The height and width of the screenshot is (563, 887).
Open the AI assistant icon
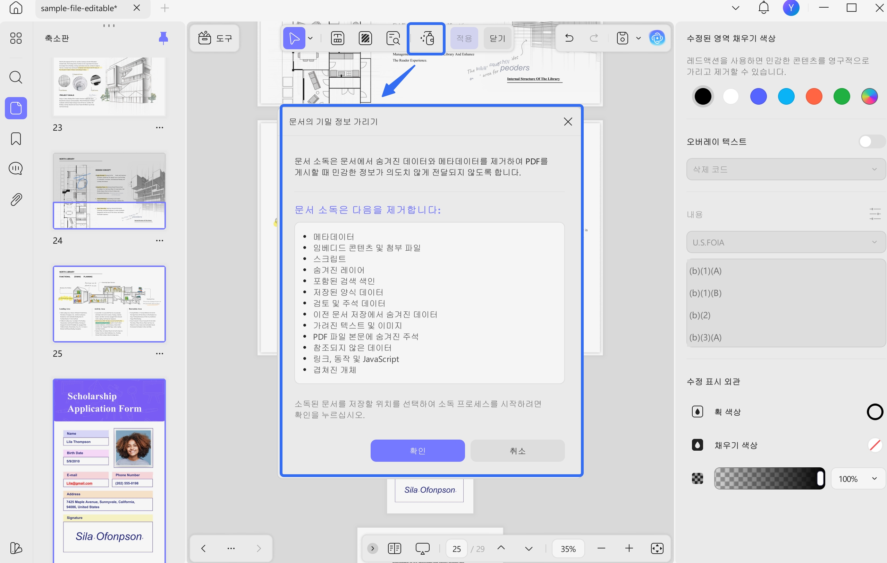pyautogui.click(x=657, y=38)
